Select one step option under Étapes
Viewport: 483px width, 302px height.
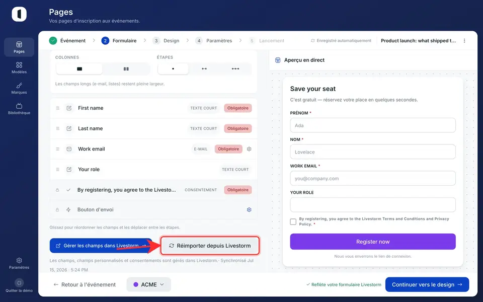click(x=173, y=69)
